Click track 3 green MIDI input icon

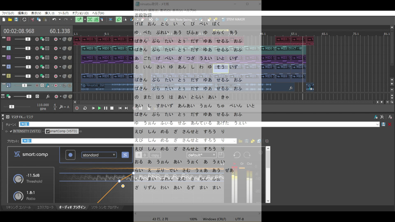point(42,58)
